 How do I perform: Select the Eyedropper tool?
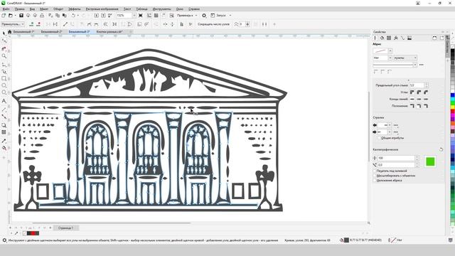(4, 141)
